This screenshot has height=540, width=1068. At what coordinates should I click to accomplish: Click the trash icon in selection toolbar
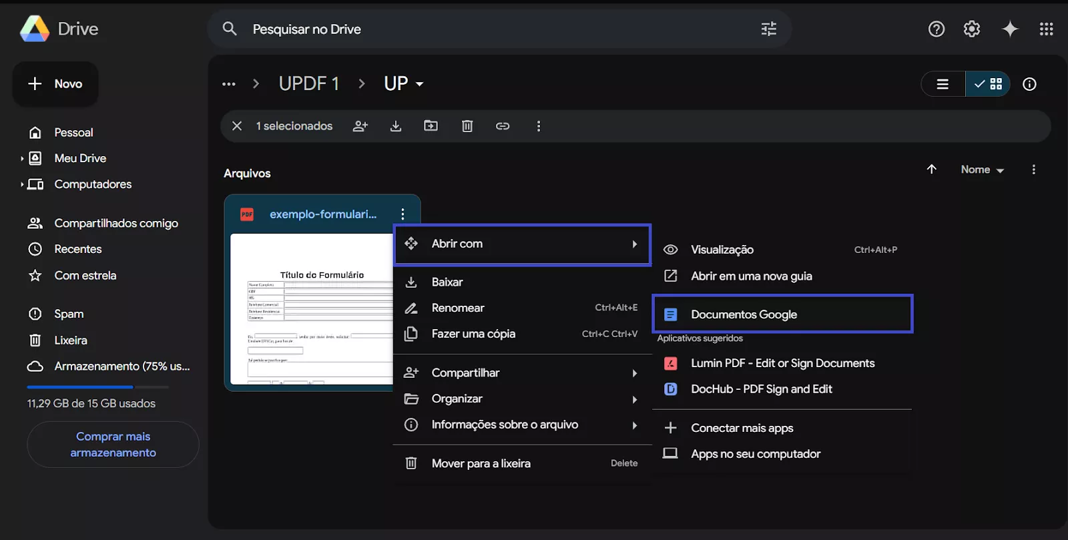pyautogui.click(x=467, y=126)
